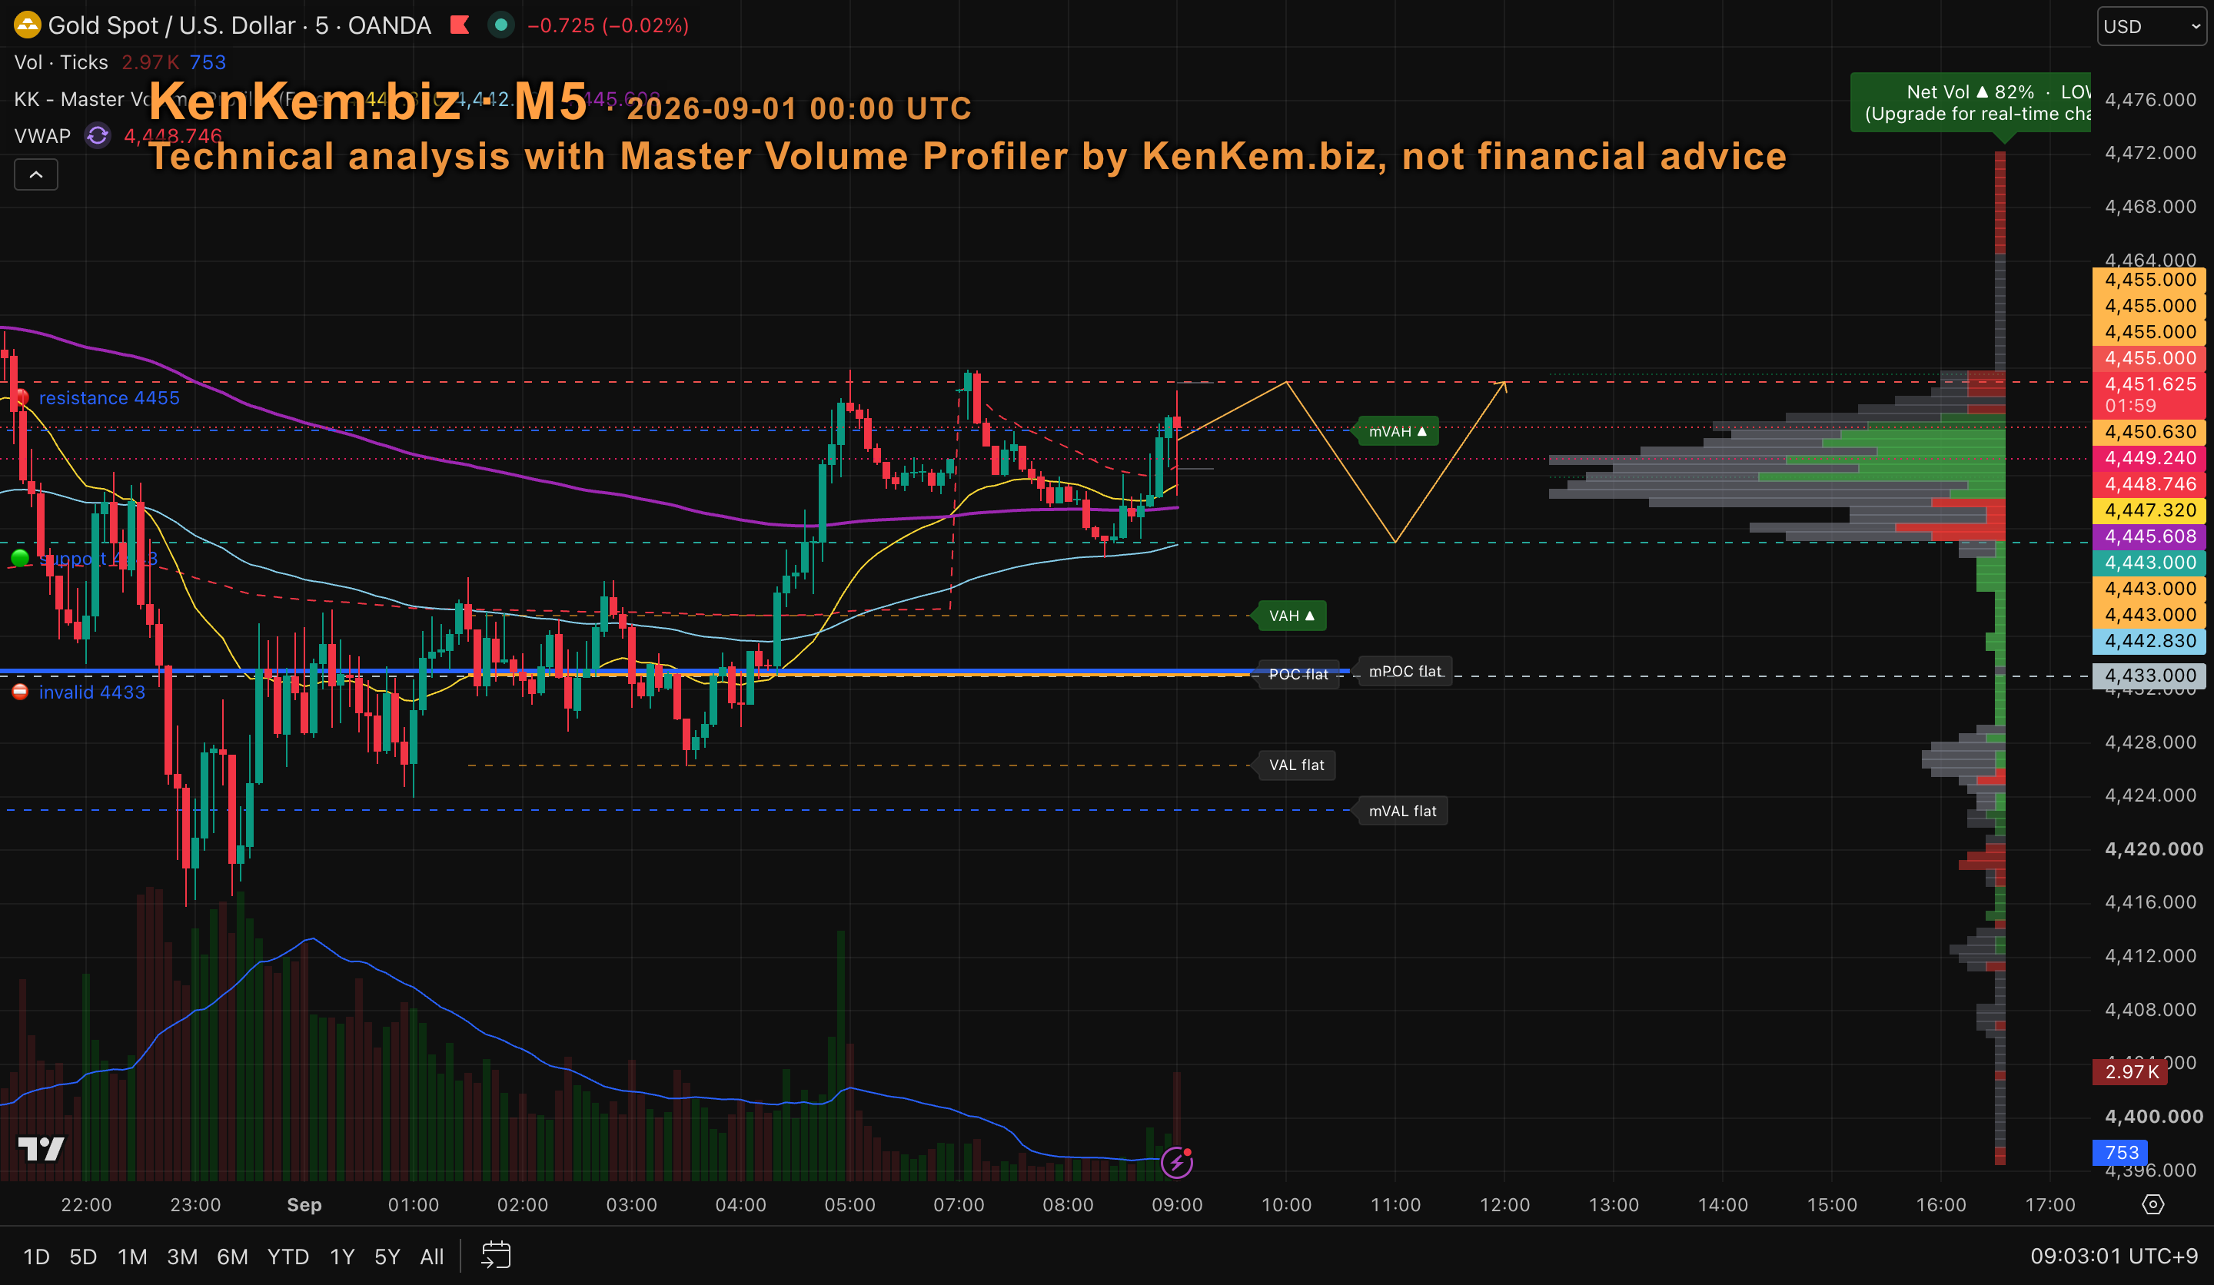Click the VAH level label
The width and height of the screenshot is (2214, 1285).
(x=1291, y=616)
